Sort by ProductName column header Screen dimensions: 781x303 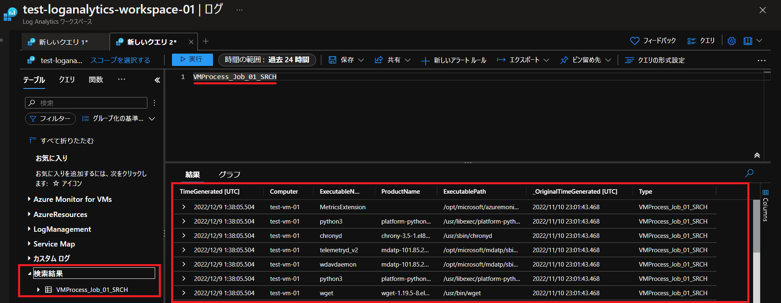(x=401, y=192)
